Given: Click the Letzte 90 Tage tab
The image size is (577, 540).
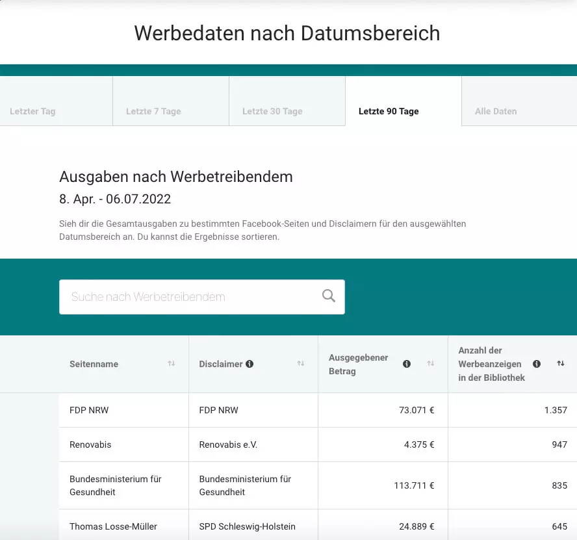Looking at the screenshot, I should [x=404, y=101].
